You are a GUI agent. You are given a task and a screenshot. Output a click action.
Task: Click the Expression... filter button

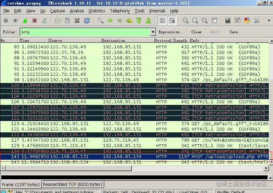click(x=171, y=32)
